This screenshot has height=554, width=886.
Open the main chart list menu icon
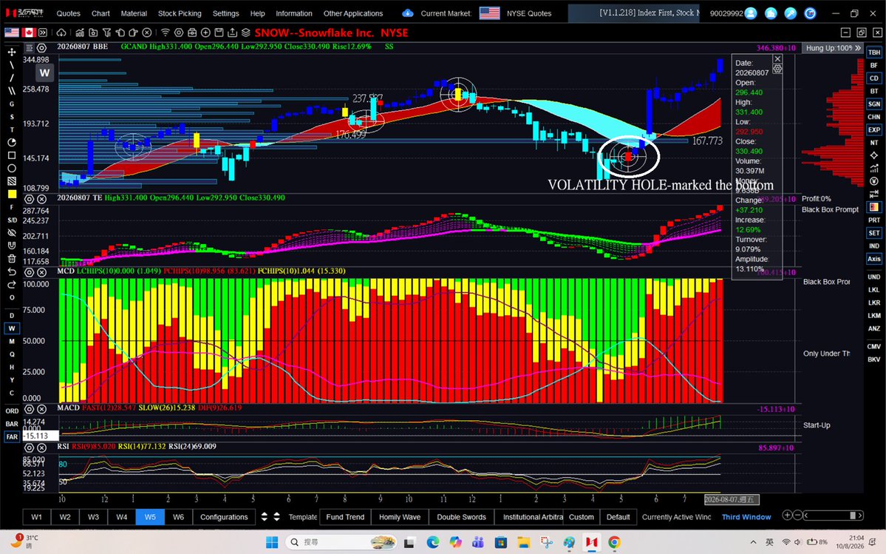(30, 48)
